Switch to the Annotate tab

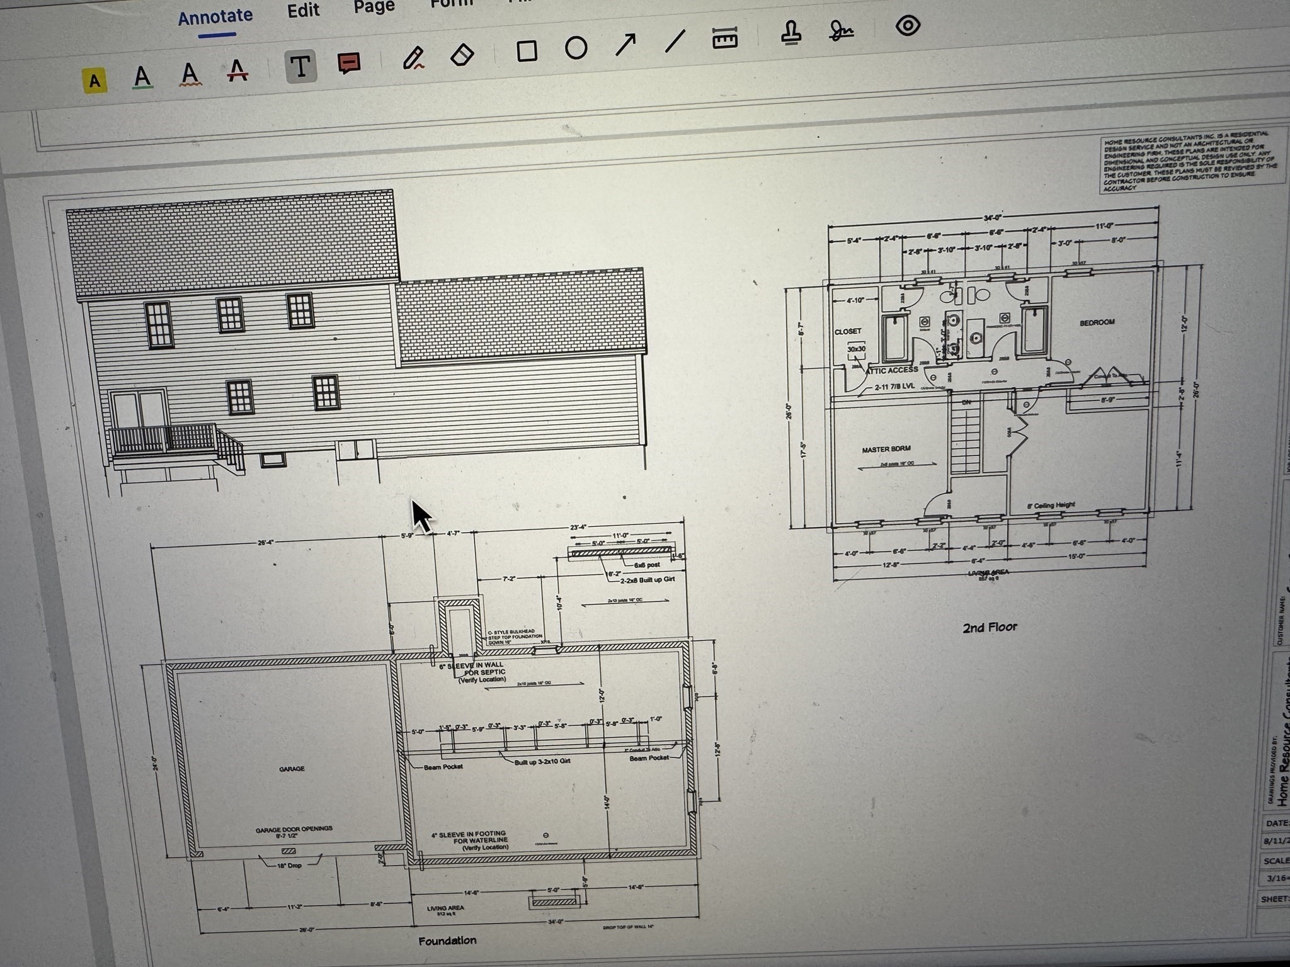[215, 17]
